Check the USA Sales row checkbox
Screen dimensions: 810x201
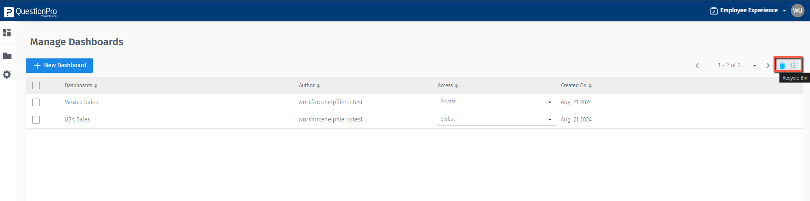point(36,120)
